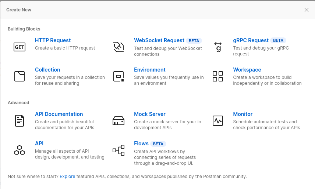Click the Workspace grid icon
This screenshot has height=189, width=315.
pos(218,76)
